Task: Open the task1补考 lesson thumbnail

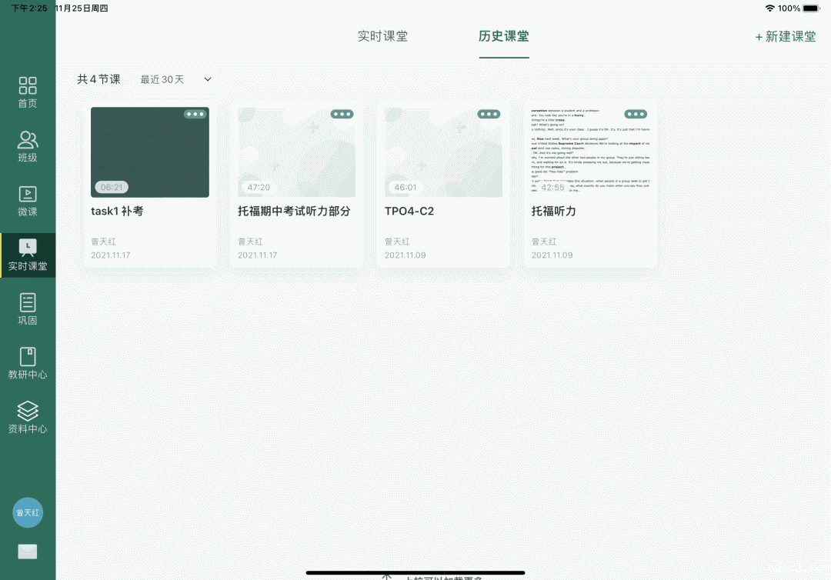Action: pos(149,152)
